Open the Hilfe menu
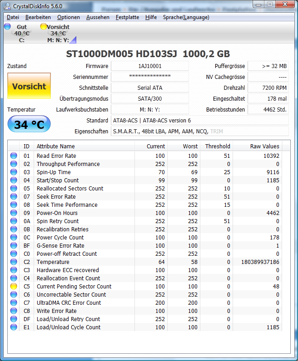This screenshot has height=361, width=298. 151,17
